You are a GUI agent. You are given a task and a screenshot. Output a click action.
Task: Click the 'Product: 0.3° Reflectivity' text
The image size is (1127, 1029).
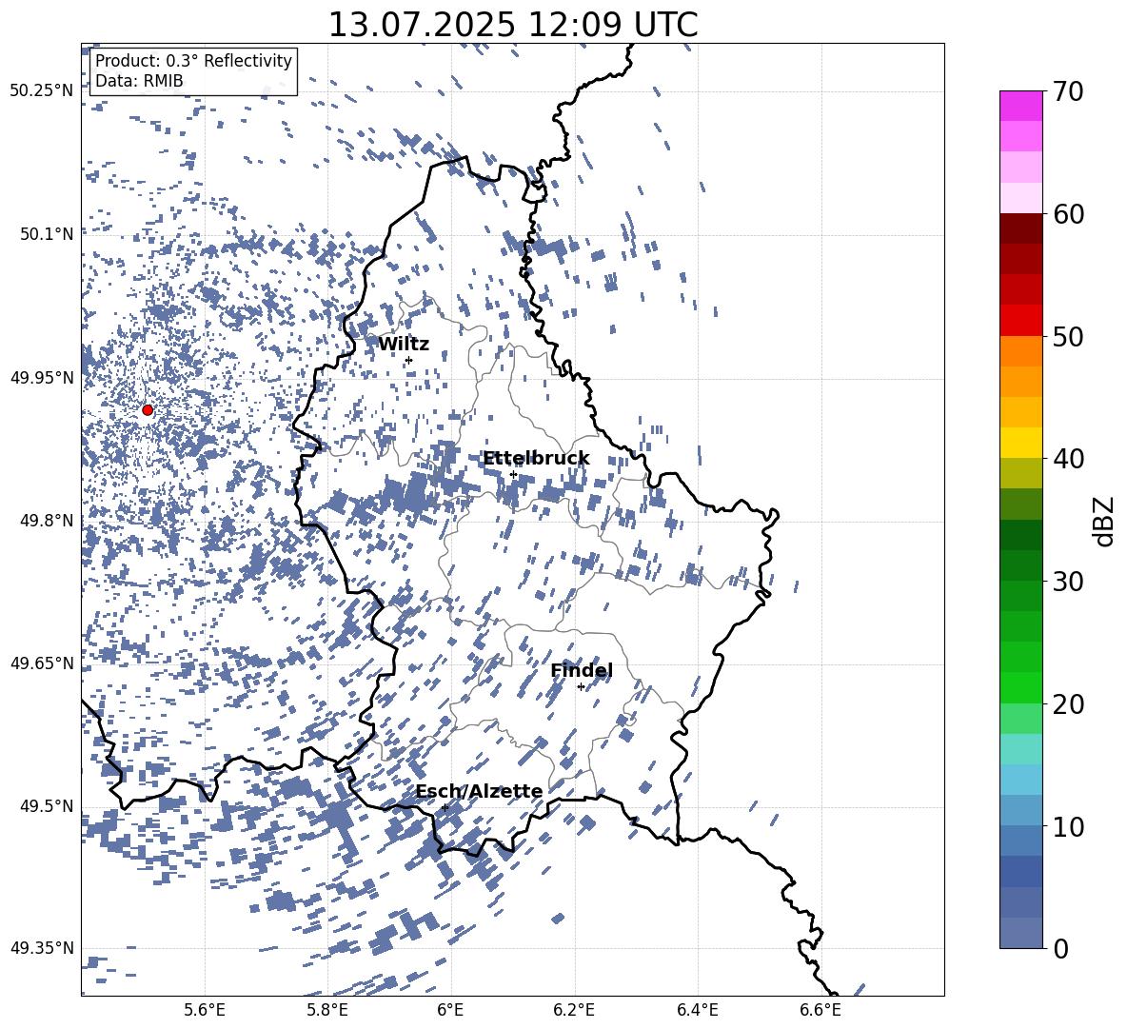[194, 61]
